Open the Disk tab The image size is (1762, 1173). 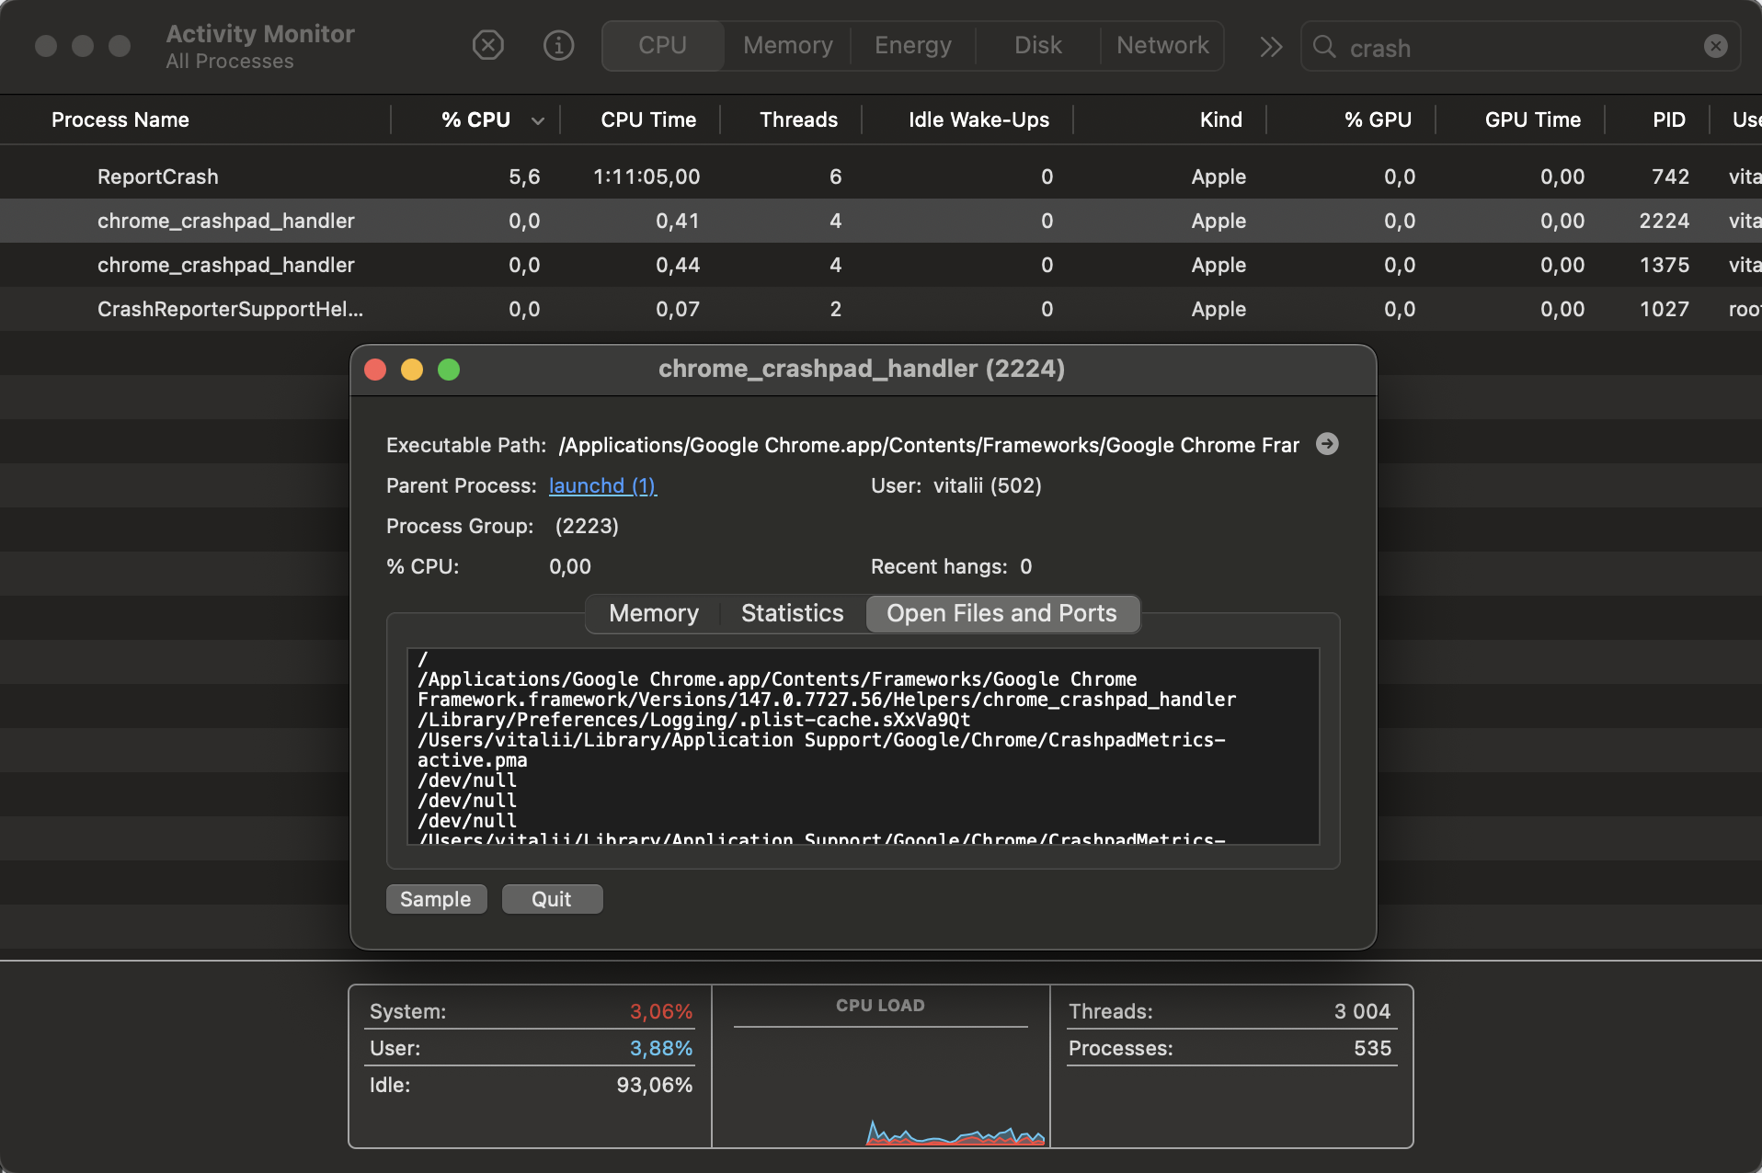pos(1038,45)
